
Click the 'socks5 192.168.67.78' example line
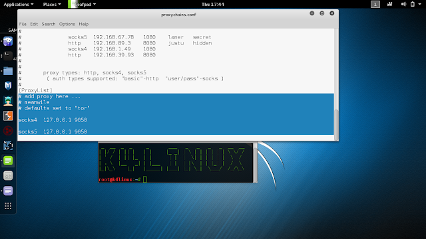[x=140, y=37]
